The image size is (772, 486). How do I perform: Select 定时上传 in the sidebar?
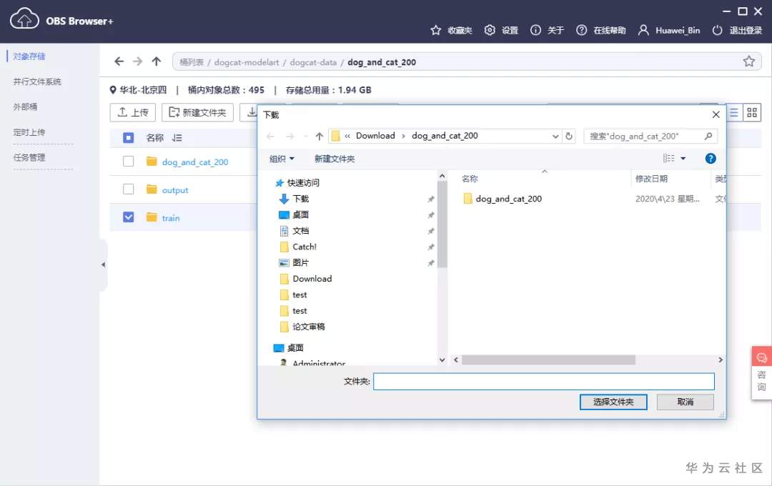click(x=29, y=132)
